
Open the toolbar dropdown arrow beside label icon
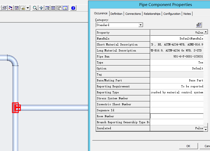28,8
